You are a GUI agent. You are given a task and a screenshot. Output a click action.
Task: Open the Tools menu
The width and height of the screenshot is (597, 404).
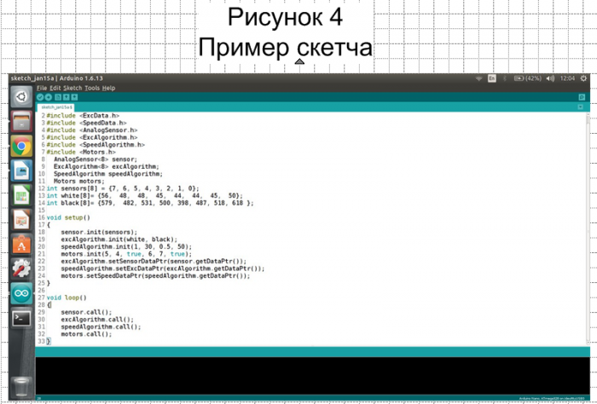click(x=92, y=88)
